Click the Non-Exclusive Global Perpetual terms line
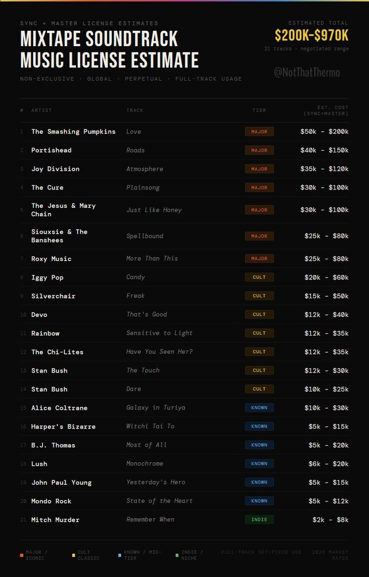The height and width of the screenshot is (577, 369). click(131, 79)
